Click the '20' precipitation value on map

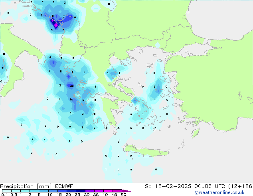[72, 86]
